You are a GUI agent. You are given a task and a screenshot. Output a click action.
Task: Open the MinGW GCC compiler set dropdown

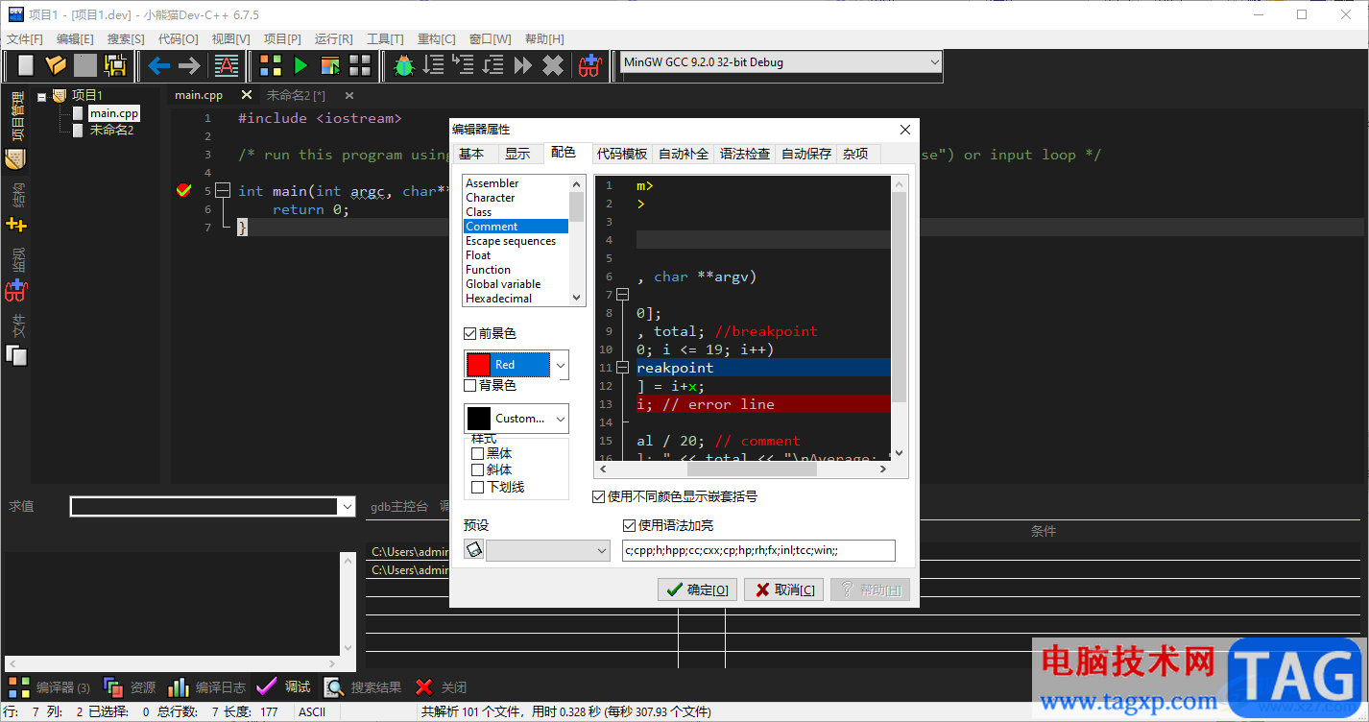(781, 62)
